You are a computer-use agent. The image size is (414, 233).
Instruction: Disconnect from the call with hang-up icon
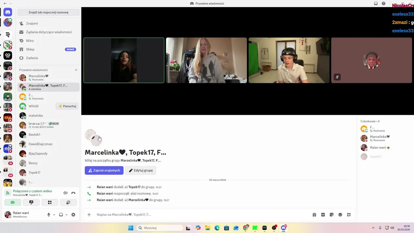(x=73, y=193)
